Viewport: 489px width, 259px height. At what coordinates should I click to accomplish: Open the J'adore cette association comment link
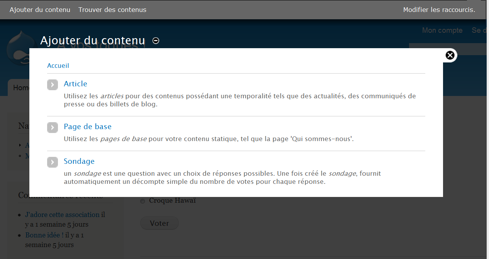(x=62, y=215)
